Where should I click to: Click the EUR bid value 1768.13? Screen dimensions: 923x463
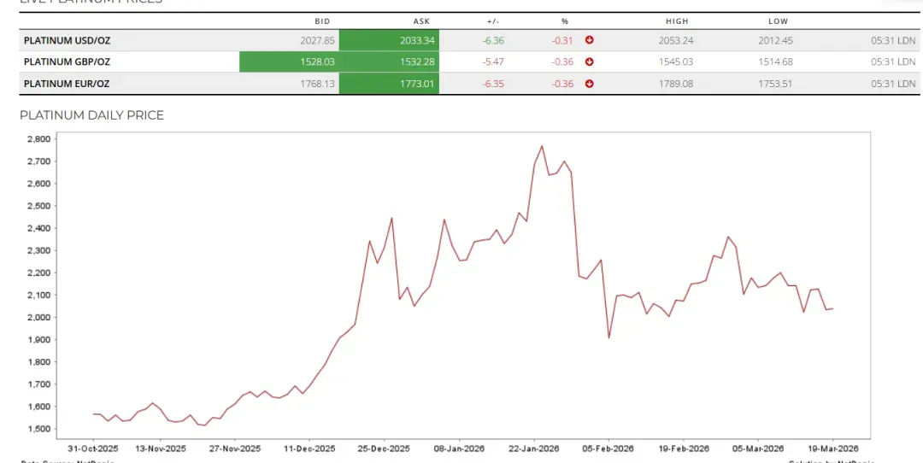[x=317, y=84]
